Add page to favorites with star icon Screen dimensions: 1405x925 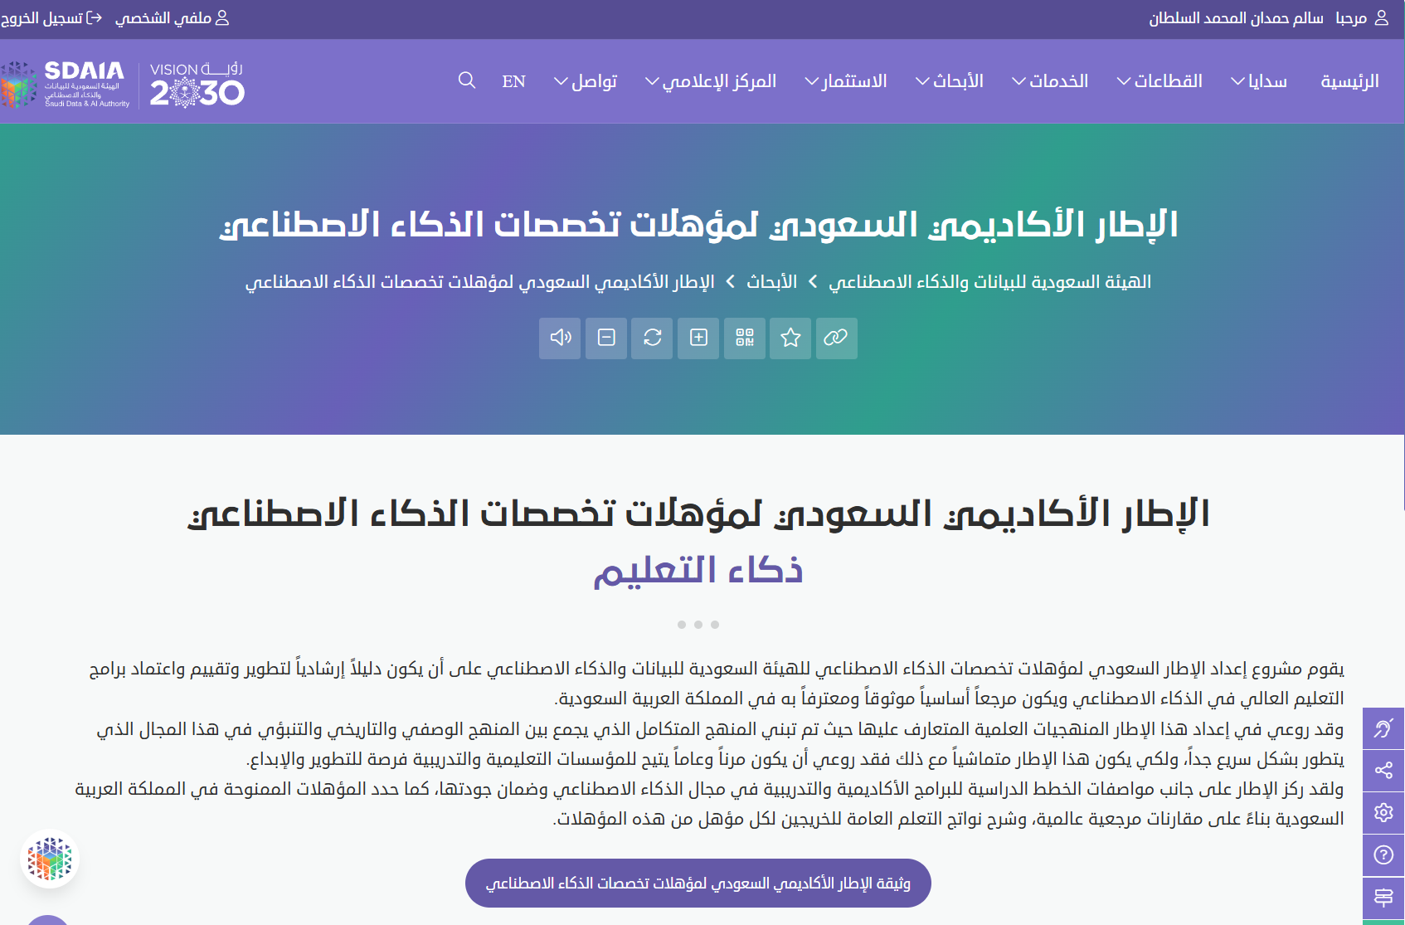tap(790, 338)
